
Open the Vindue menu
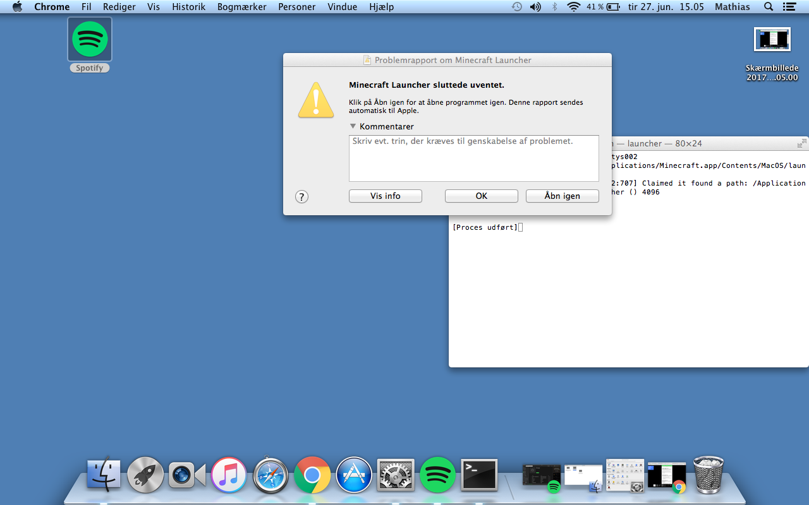pos(343,7)
